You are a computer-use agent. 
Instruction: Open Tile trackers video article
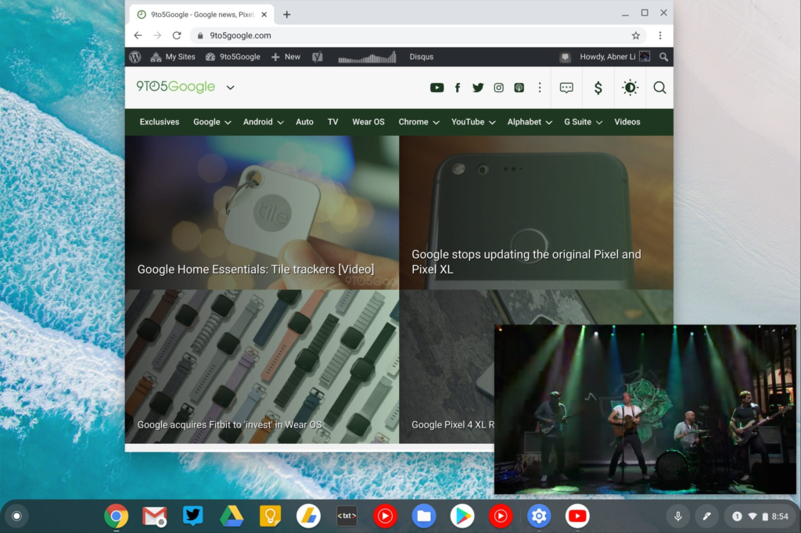point(261,213)
